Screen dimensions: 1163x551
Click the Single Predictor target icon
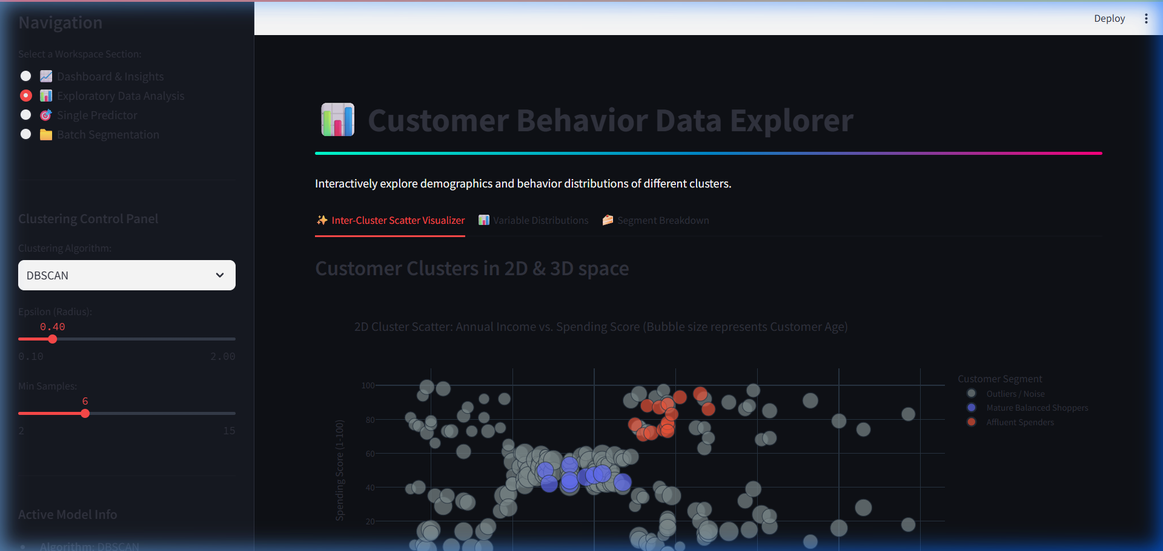[x=46, y=115]
